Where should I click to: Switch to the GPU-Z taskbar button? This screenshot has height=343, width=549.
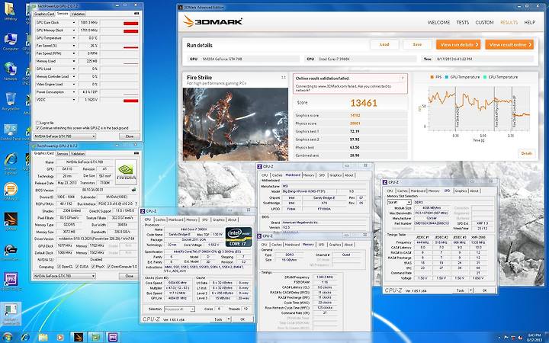click(x=95, y=338)
